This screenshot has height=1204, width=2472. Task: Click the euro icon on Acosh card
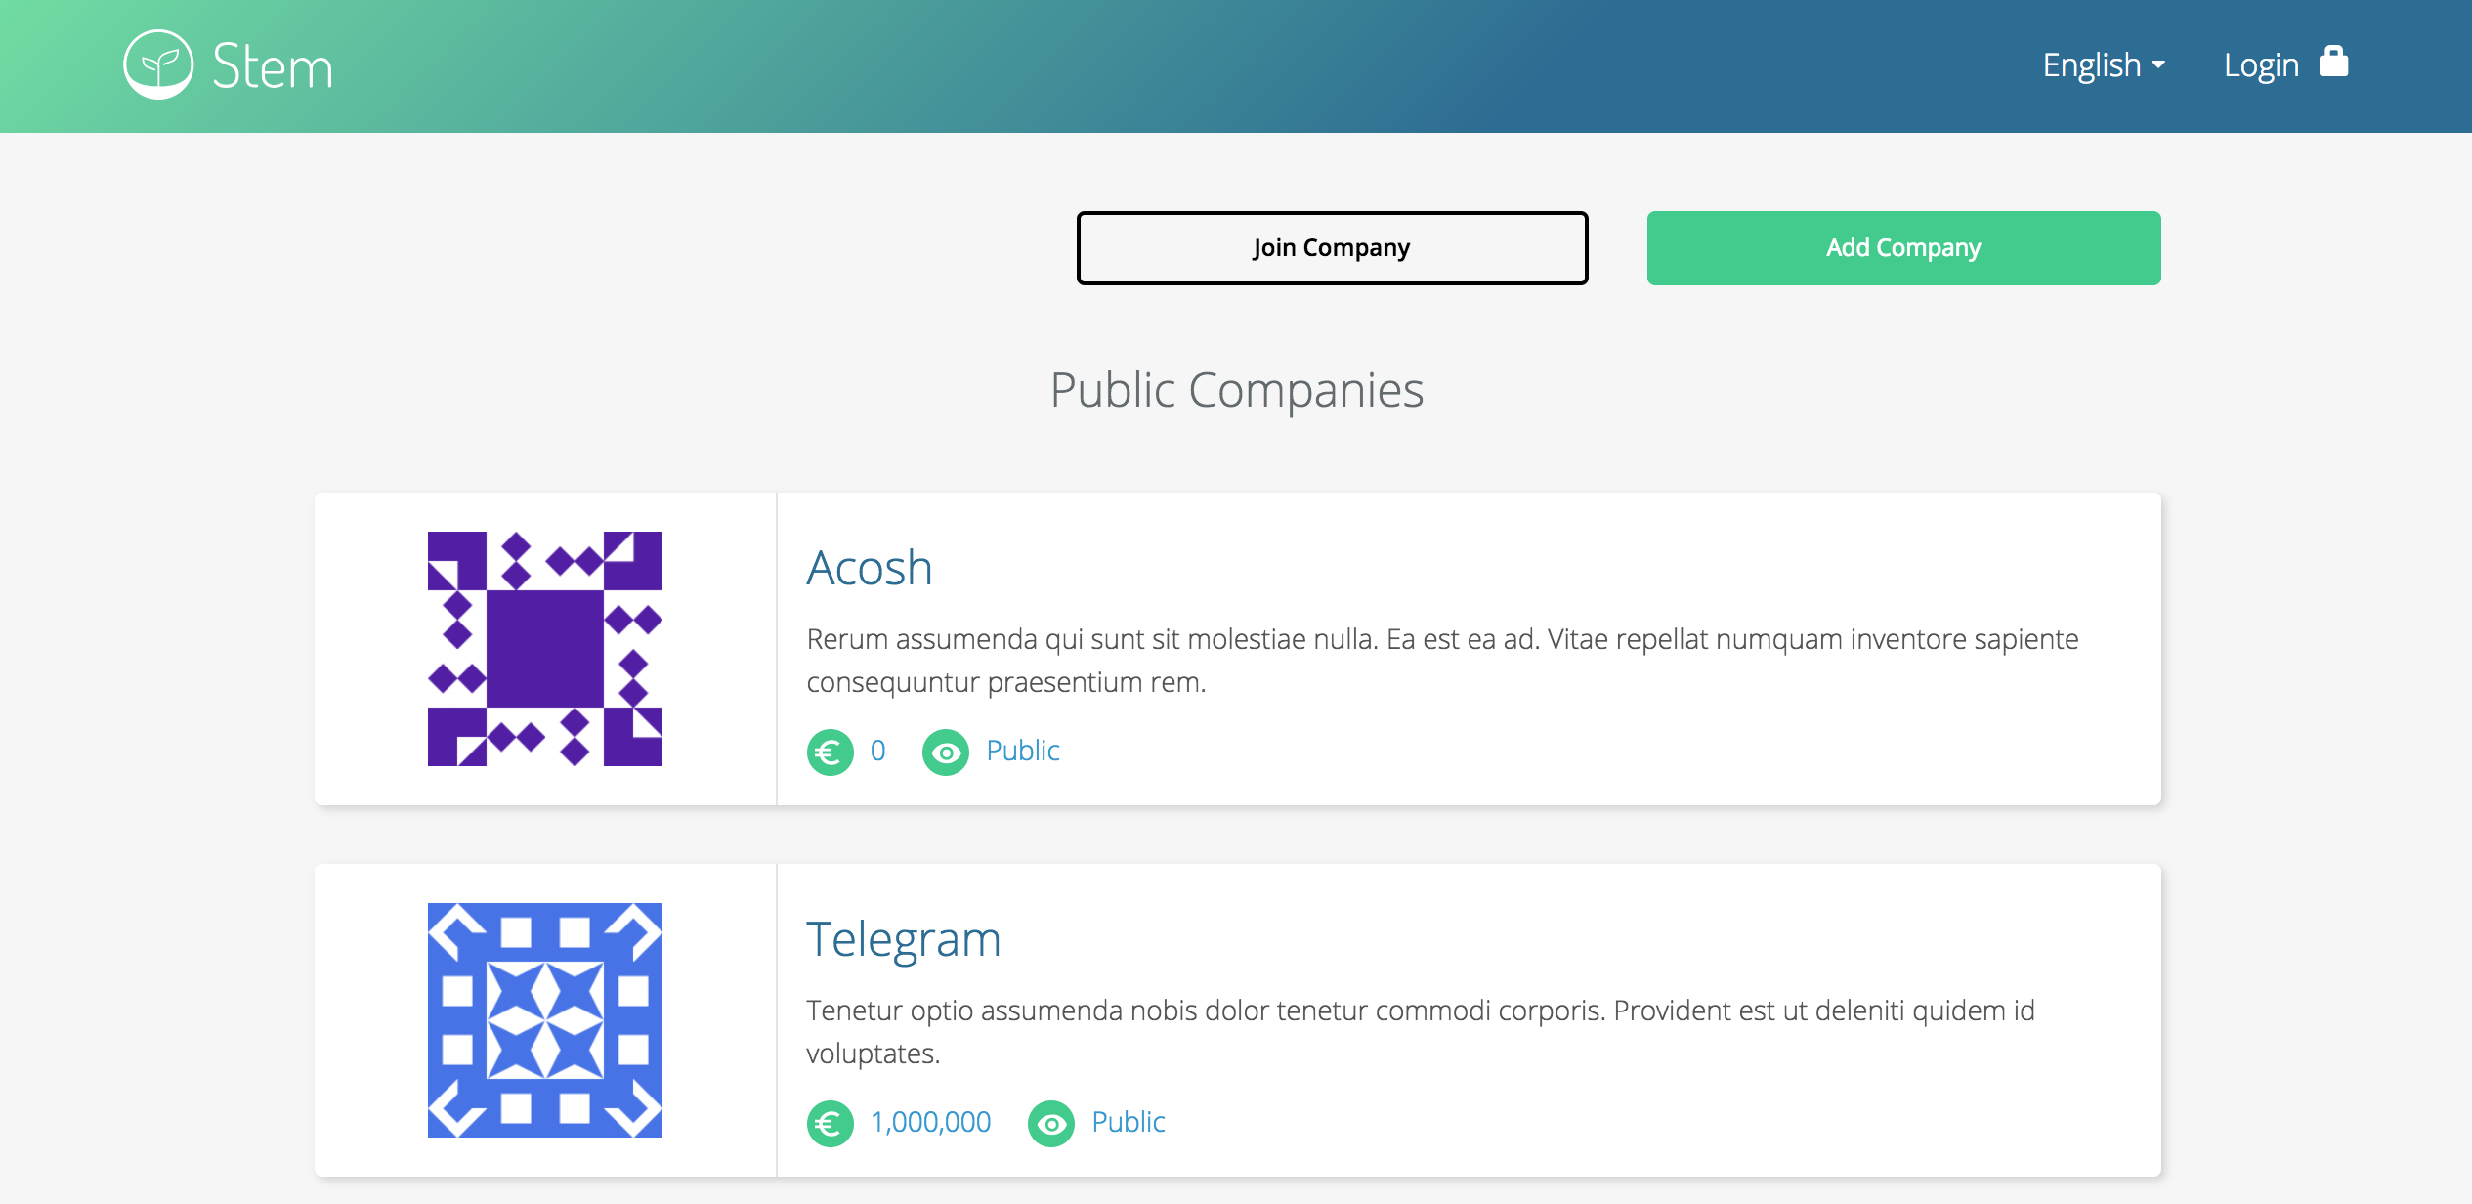[830, 752]
